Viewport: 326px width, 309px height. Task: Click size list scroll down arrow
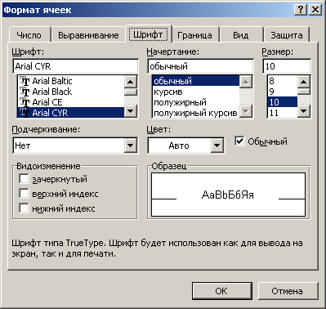[304, 111]
